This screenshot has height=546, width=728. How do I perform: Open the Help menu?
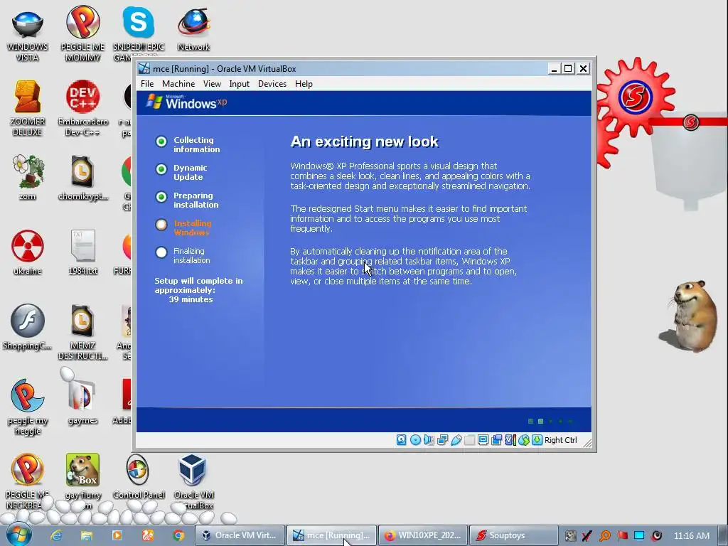pos(304,84)
